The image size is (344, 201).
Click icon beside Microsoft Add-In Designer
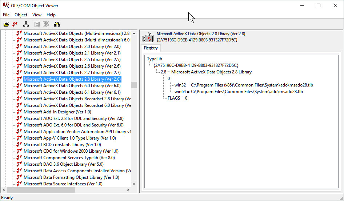point(19,112)
